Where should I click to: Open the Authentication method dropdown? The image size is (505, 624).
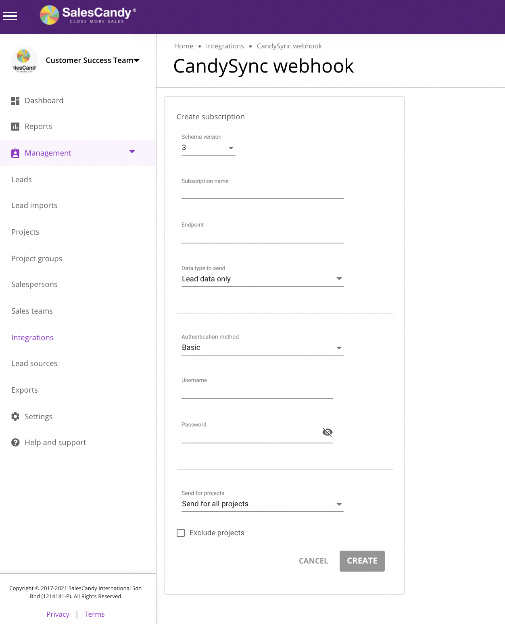(x=262, y=347)
